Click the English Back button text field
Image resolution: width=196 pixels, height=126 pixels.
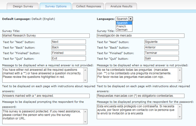coord(69,47)
